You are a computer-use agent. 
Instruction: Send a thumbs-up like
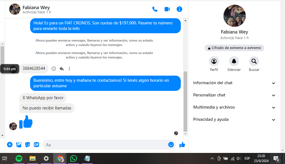(182, 145)
